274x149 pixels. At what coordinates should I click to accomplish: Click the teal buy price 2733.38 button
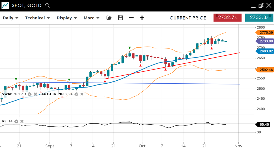[x=259, y=17]
